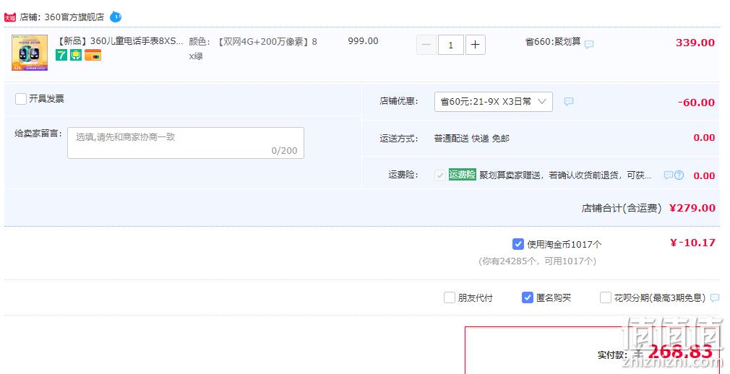
Task: Toggle the 运费险 checkbox
Action: (439, 175)
